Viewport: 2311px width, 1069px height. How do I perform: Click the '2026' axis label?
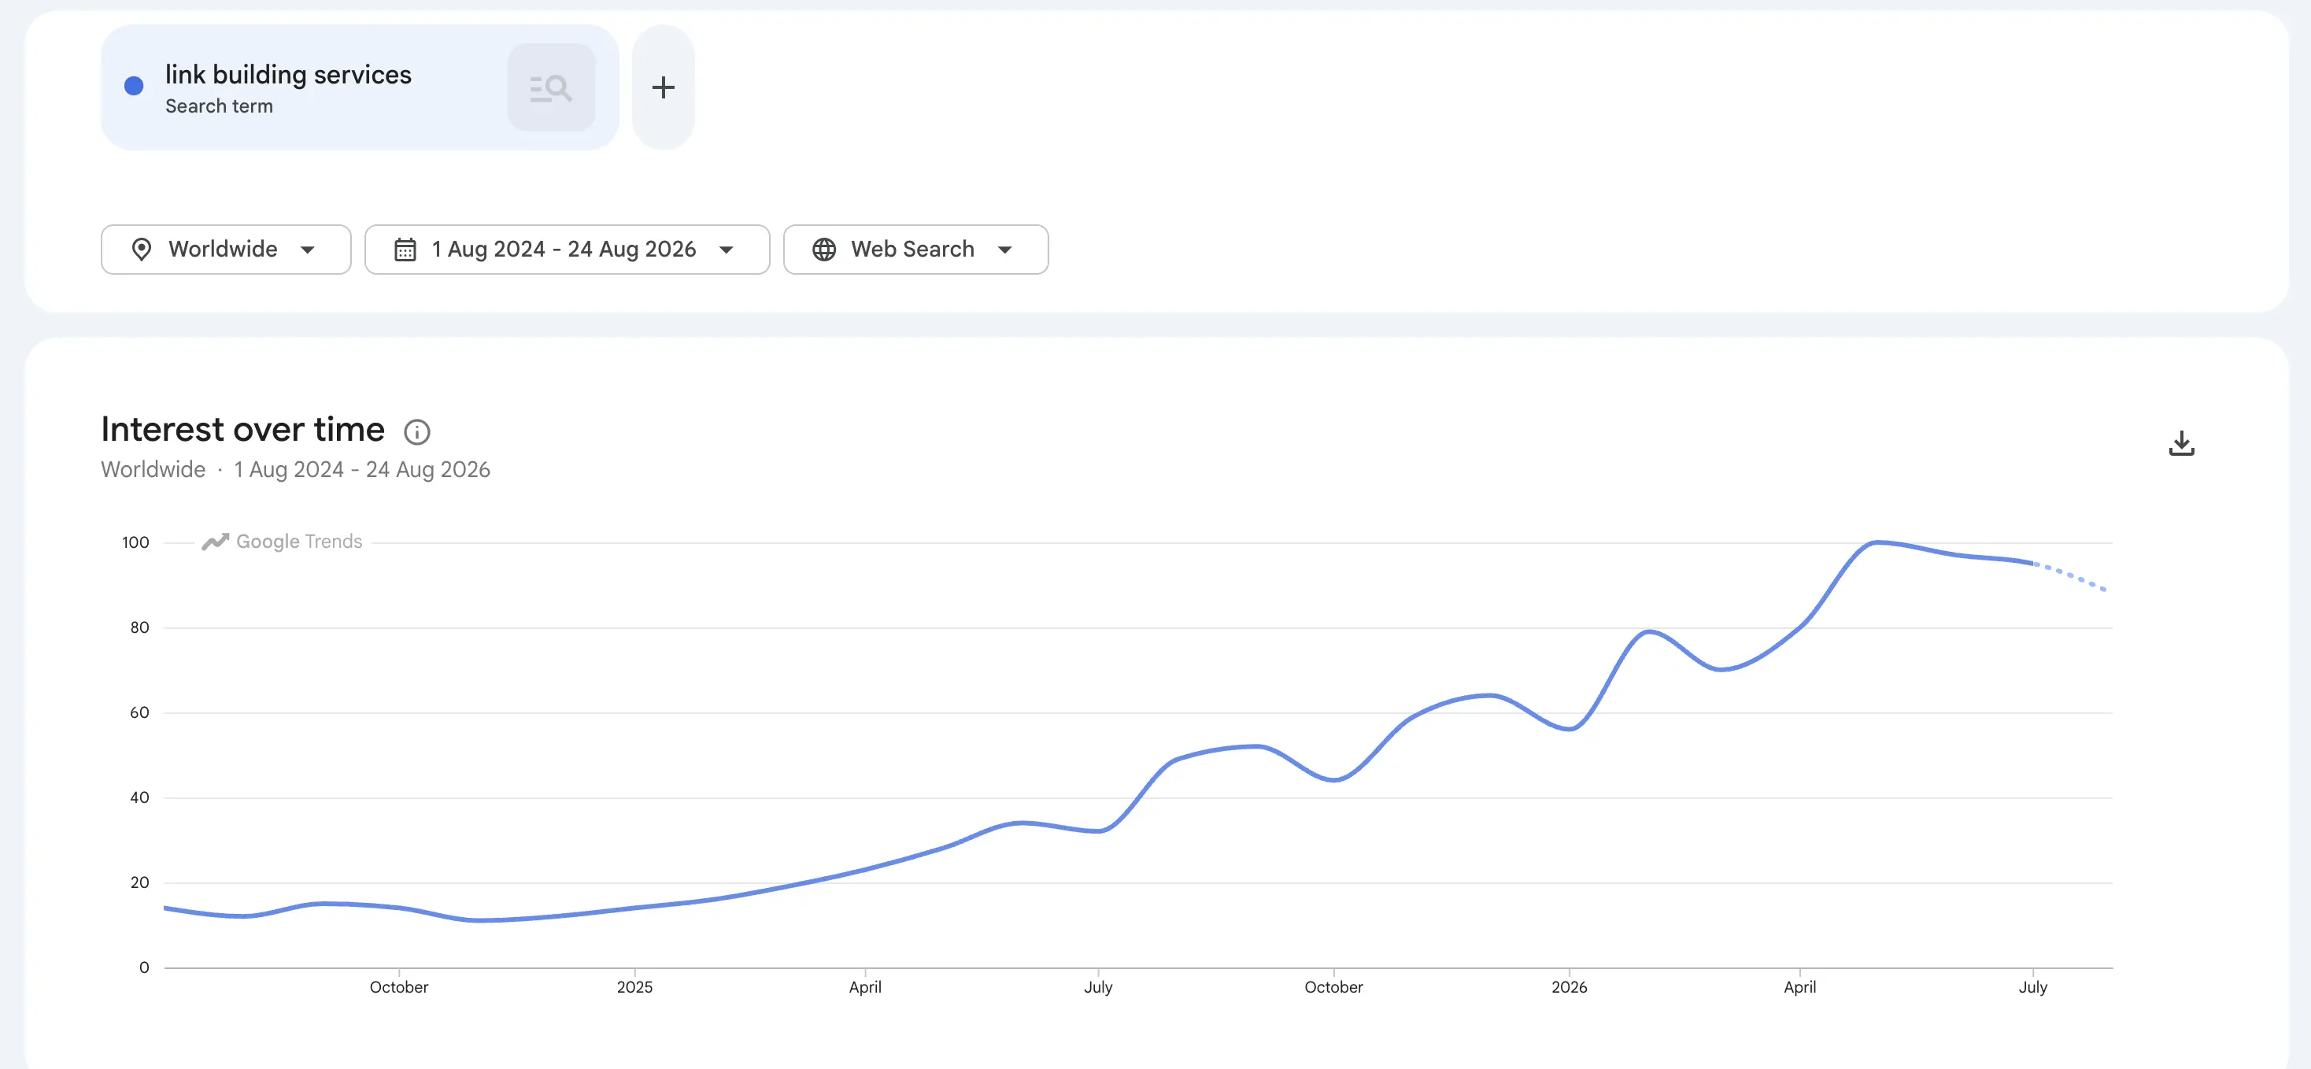pyautogui.click(x=1569, y=987)
